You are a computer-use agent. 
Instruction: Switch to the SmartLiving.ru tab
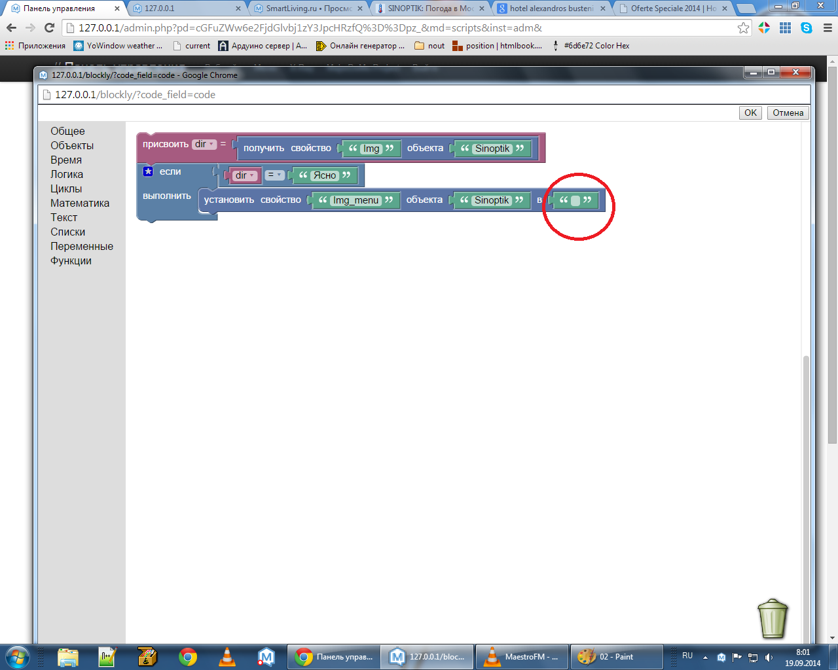coord(308,9)
